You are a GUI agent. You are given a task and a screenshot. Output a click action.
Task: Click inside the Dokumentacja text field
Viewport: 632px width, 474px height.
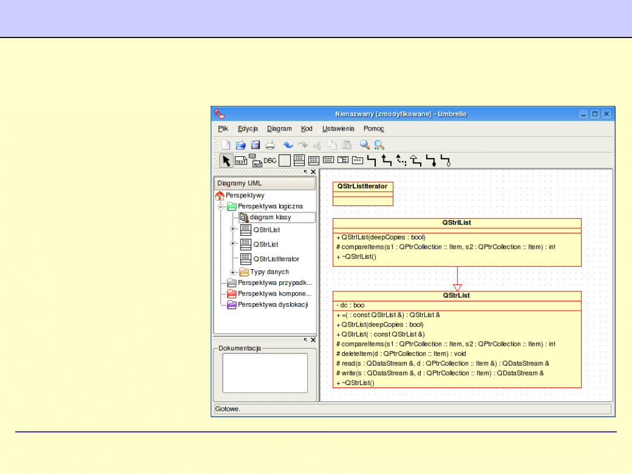click(265, 372)
